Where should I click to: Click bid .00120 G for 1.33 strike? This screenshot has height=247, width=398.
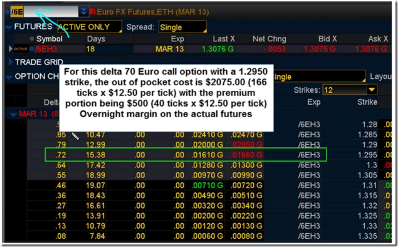[x=207, y=226]
